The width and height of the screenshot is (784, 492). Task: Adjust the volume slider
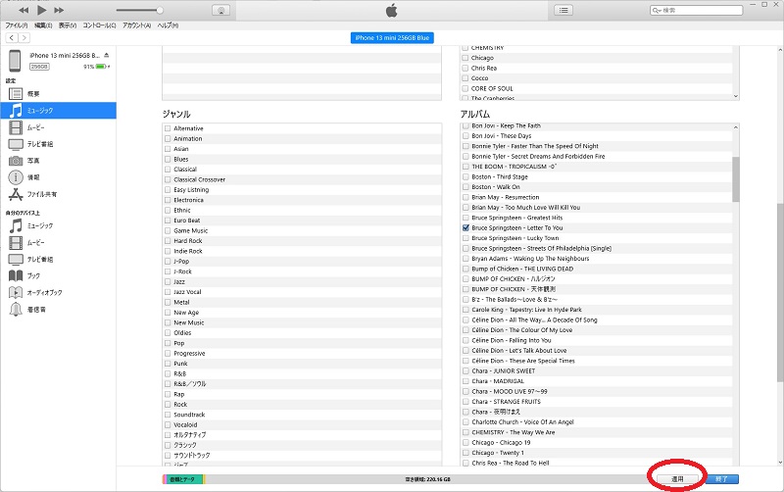point(139,10)
